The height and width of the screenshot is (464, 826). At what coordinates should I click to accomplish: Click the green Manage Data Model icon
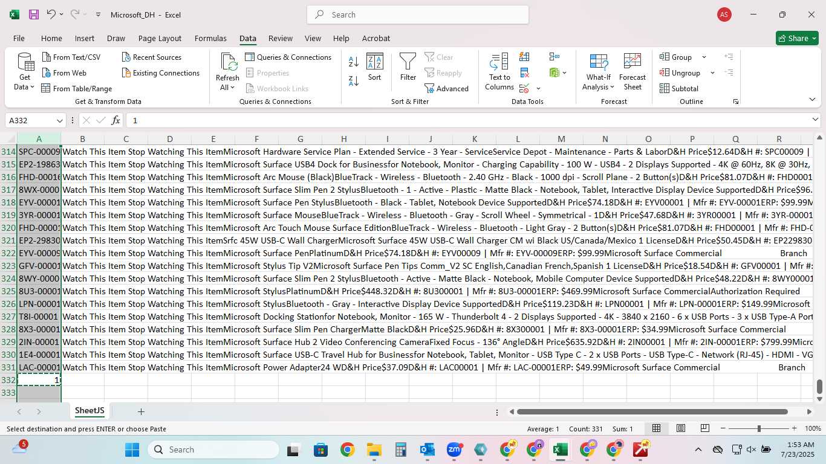pyautogui.click(x=554, y=73)
